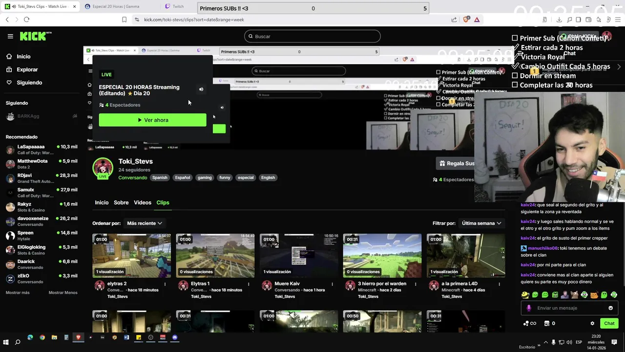Image resolution: width=625 pixels, height=352 pixels.
Task: Open the Inicio channel tab
Action: [x=102, y=202]
